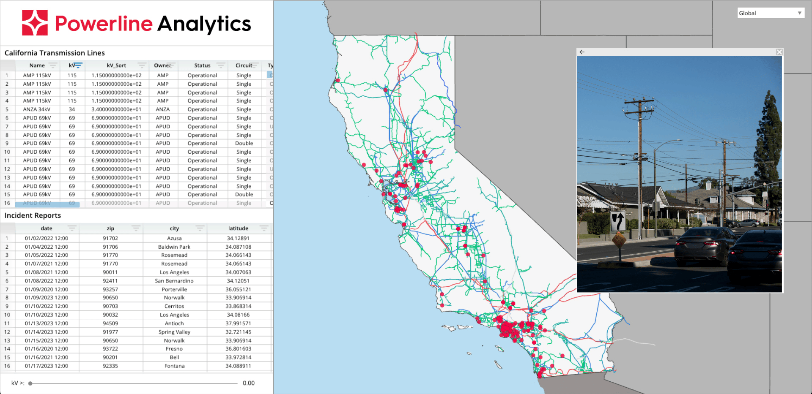Screen dimensions: 812x394
Task: Open the kV_Sort column filter icon
Action: [142, 65]
